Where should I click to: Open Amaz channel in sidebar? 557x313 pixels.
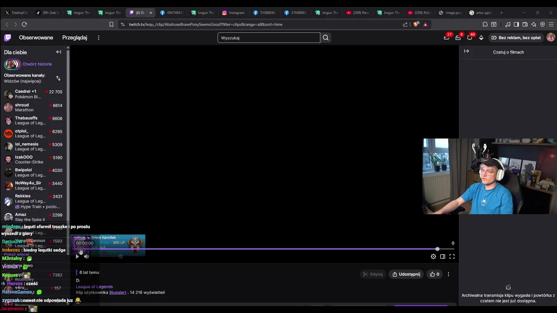34,217
